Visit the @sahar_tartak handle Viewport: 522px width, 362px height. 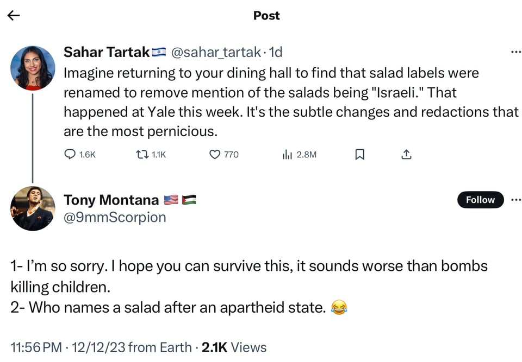click(216, 52)
